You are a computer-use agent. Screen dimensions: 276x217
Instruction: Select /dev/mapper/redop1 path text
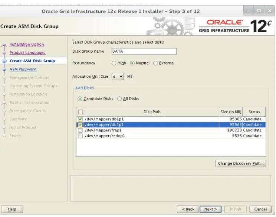tap(105, 136)
